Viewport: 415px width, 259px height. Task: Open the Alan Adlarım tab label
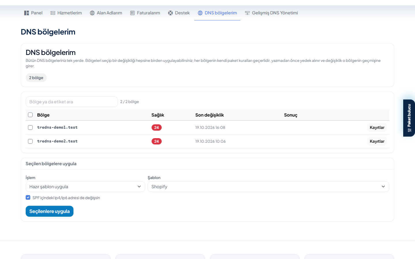pyautogui.click(x=110, y=13)
